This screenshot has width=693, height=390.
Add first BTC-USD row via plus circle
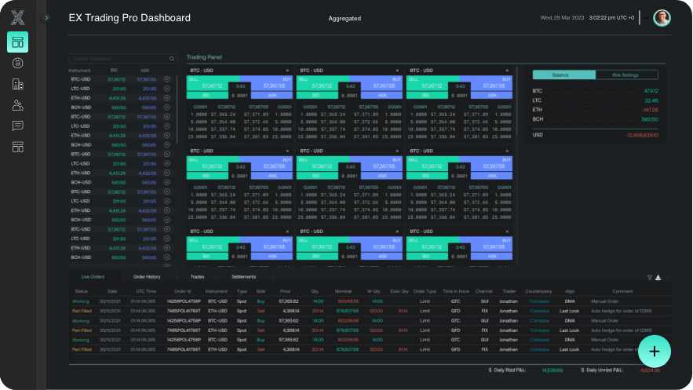click(166, 79)
